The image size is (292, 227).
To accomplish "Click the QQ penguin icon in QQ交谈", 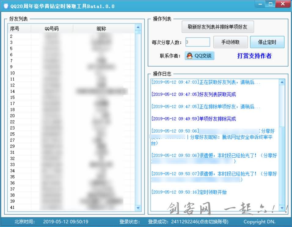I will [x=190, y=56].
